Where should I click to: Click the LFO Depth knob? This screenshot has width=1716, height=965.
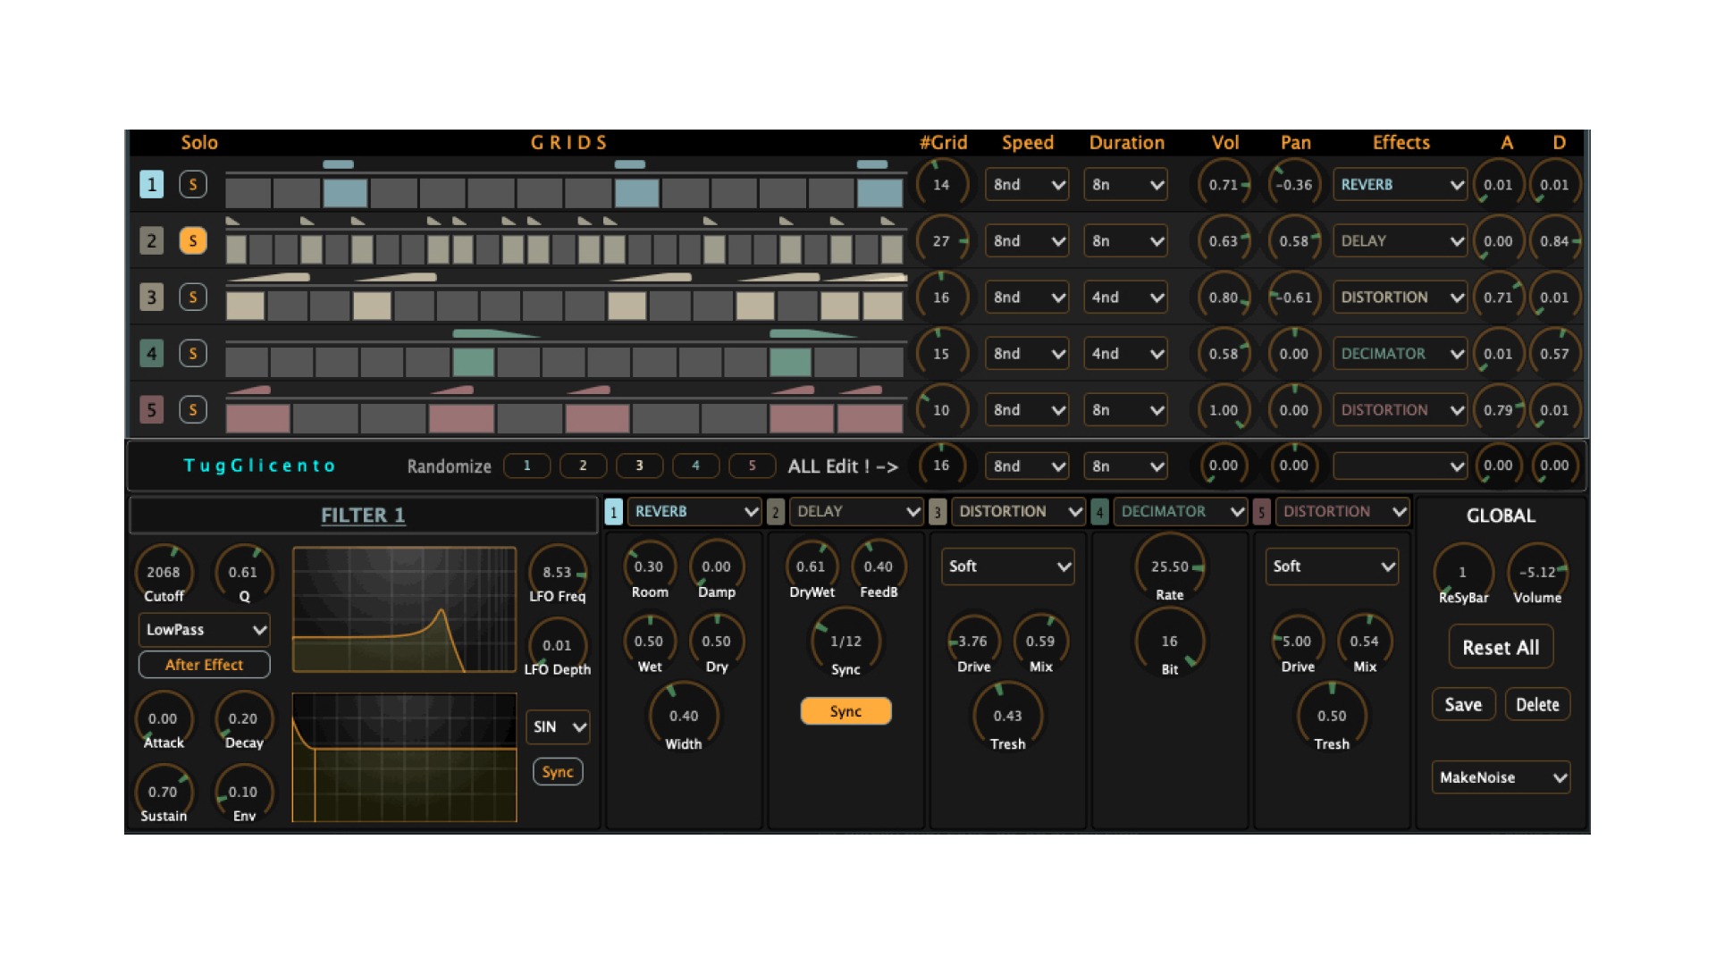557,645
